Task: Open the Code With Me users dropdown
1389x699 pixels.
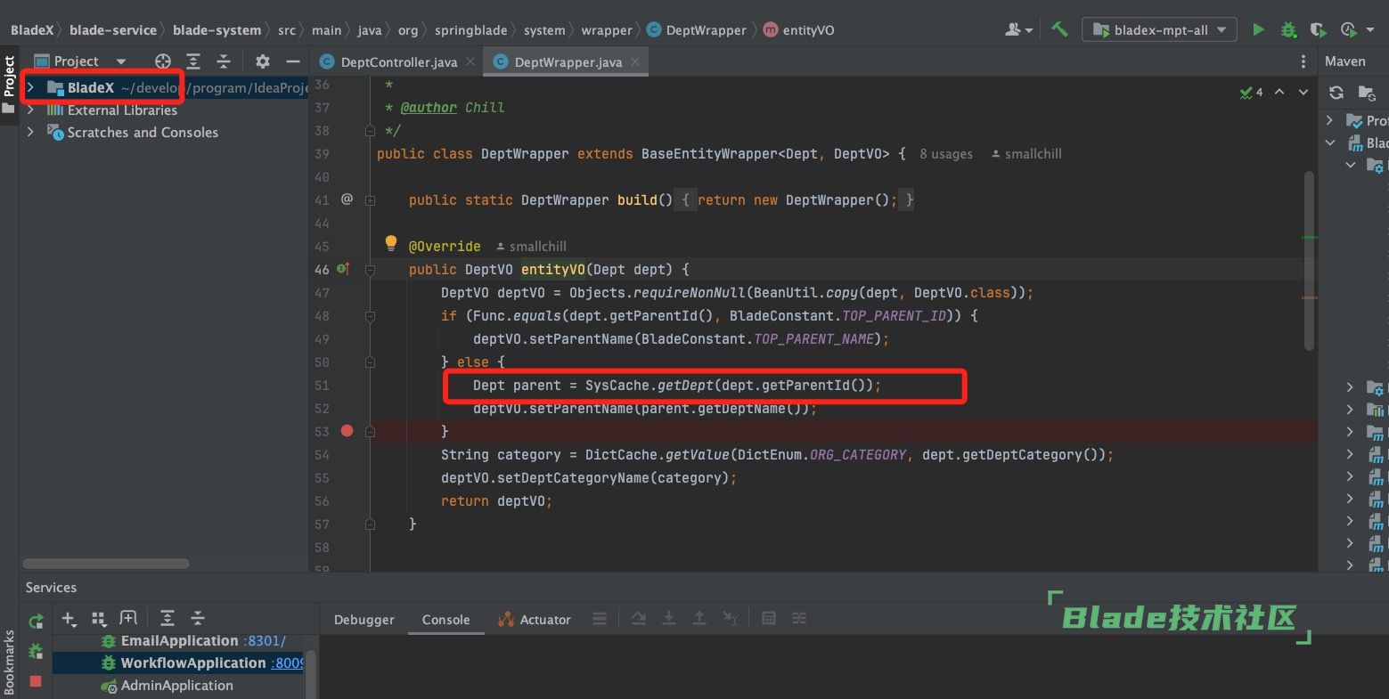Action: click(x=1018, y=29)
